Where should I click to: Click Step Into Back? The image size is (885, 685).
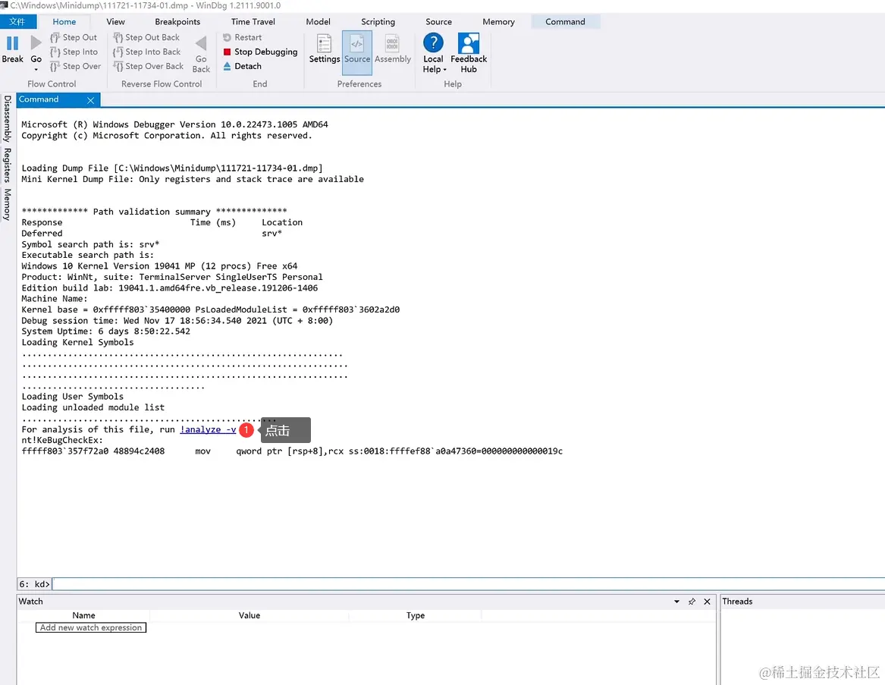pos(147,52)
